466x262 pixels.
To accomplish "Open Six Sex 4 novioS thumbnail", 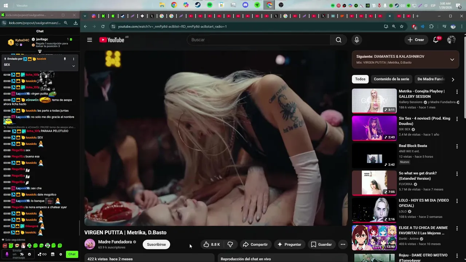I will (374, 128).
